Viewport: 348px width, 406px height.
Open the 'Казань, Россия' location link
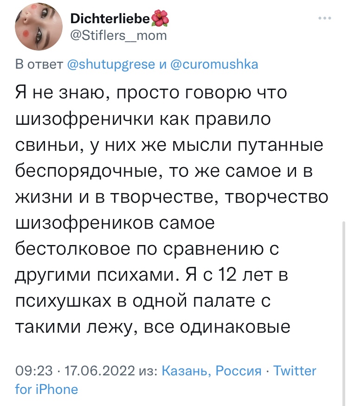click(x=212, y=371)
